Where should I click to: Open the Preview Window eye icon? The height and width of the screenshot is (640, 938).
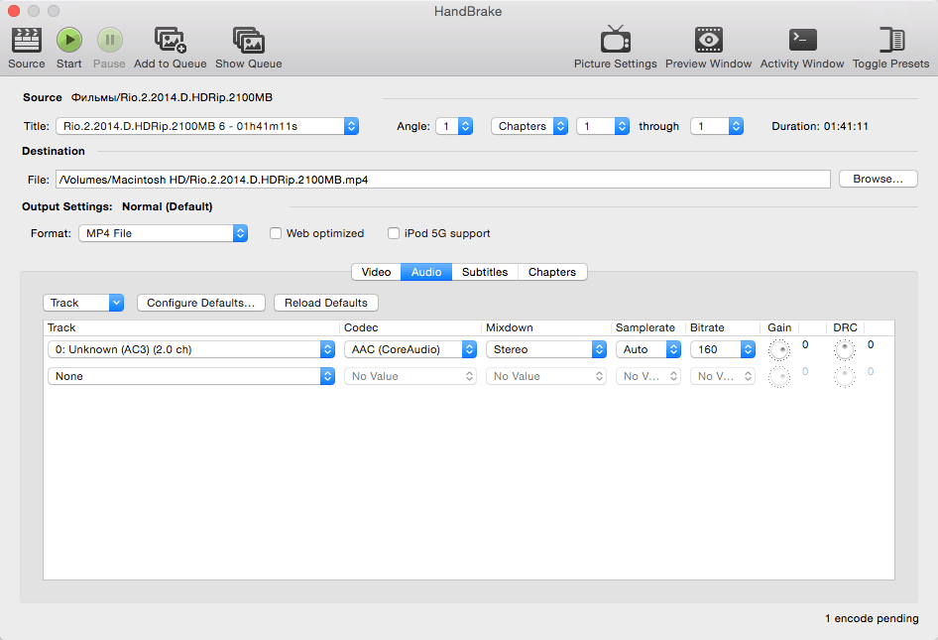click(x=709, y=40)
